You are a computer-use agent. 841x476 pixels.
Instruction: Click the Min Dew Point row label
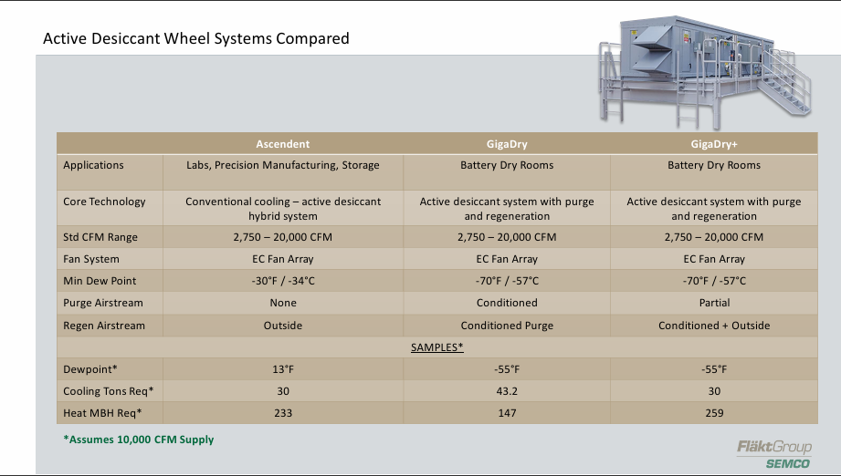click(100, 281)
